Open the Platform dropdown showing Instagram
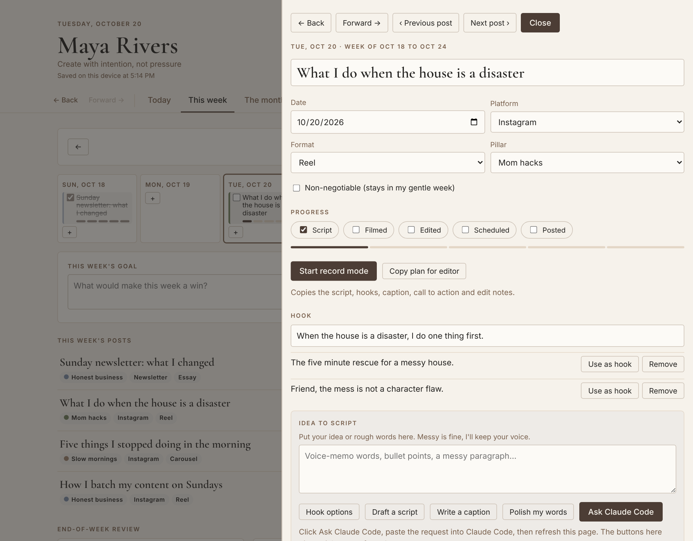The image size is (693, 541). click(587, 122)
